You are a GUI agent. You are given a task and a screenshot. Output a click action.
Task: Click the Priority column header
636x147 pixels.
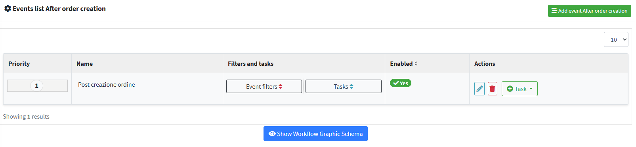19,63
